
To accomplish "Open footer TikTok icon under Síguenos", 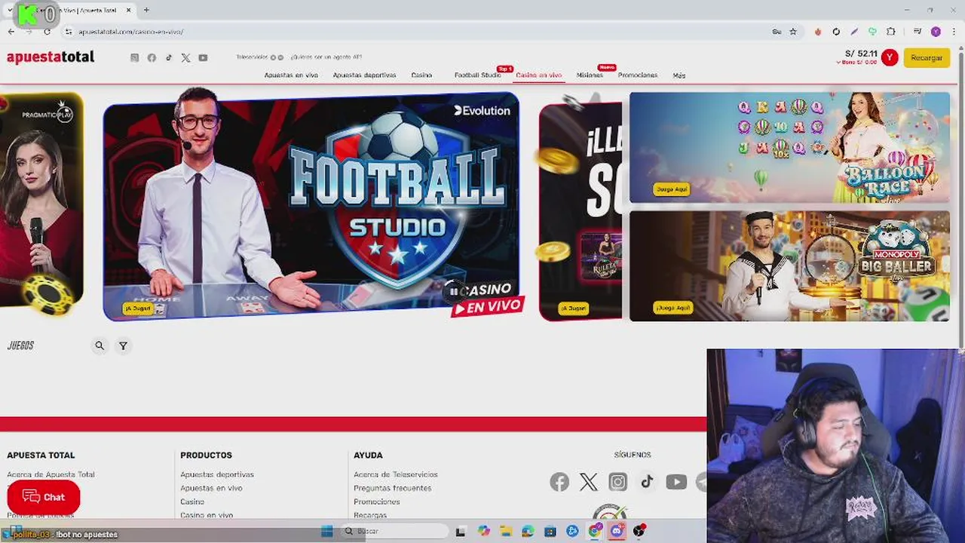I will click(647, 482).
